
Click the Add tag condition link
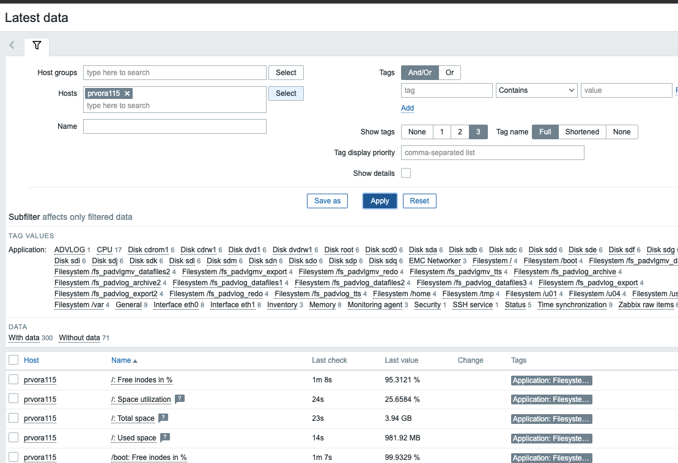[x=407, y=108]
